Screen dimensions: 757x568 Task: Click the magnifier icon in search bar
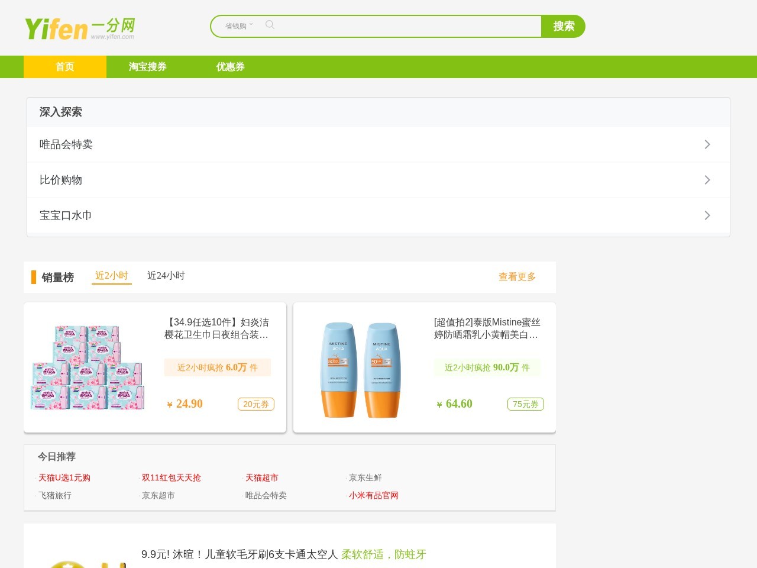pyautogui.click(x=270, y=25)
